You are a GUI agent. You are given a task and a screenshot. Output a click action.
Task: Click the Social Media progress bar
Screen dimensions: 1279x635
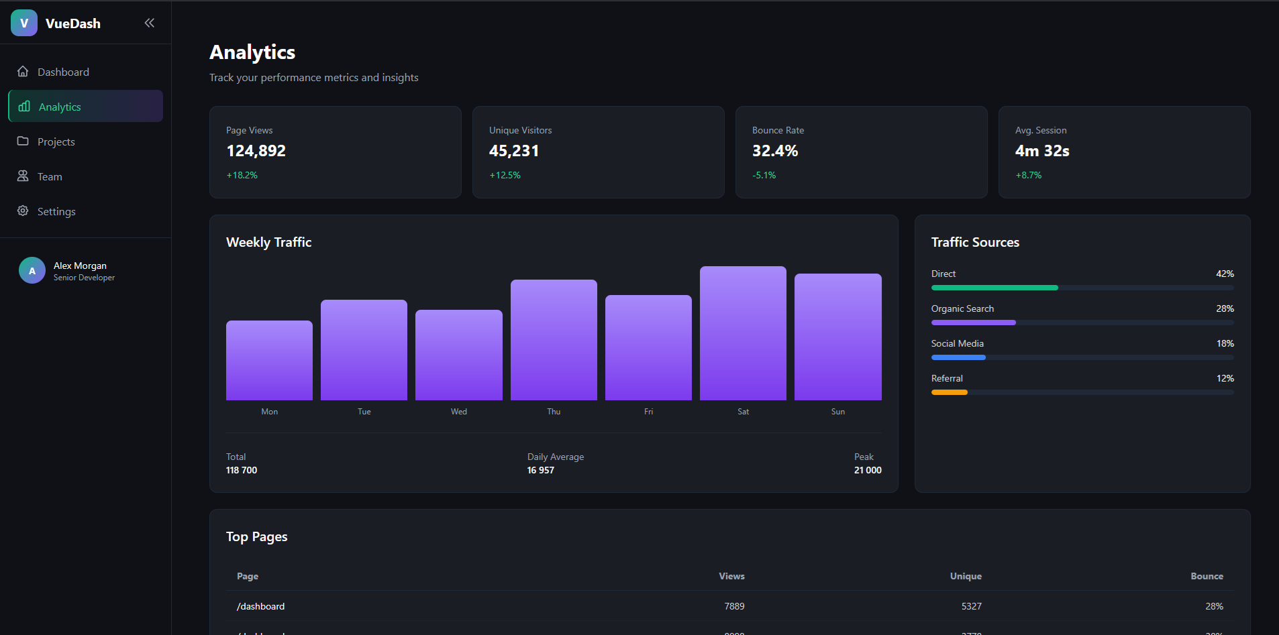pos(1082,357)
